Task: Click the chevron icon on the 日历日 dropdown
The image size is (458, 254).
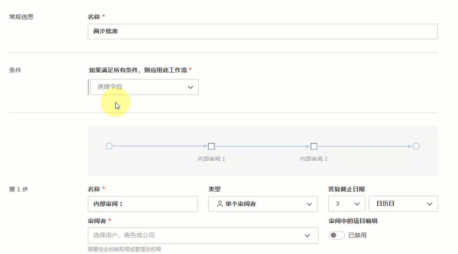Action: click(429, 204)
